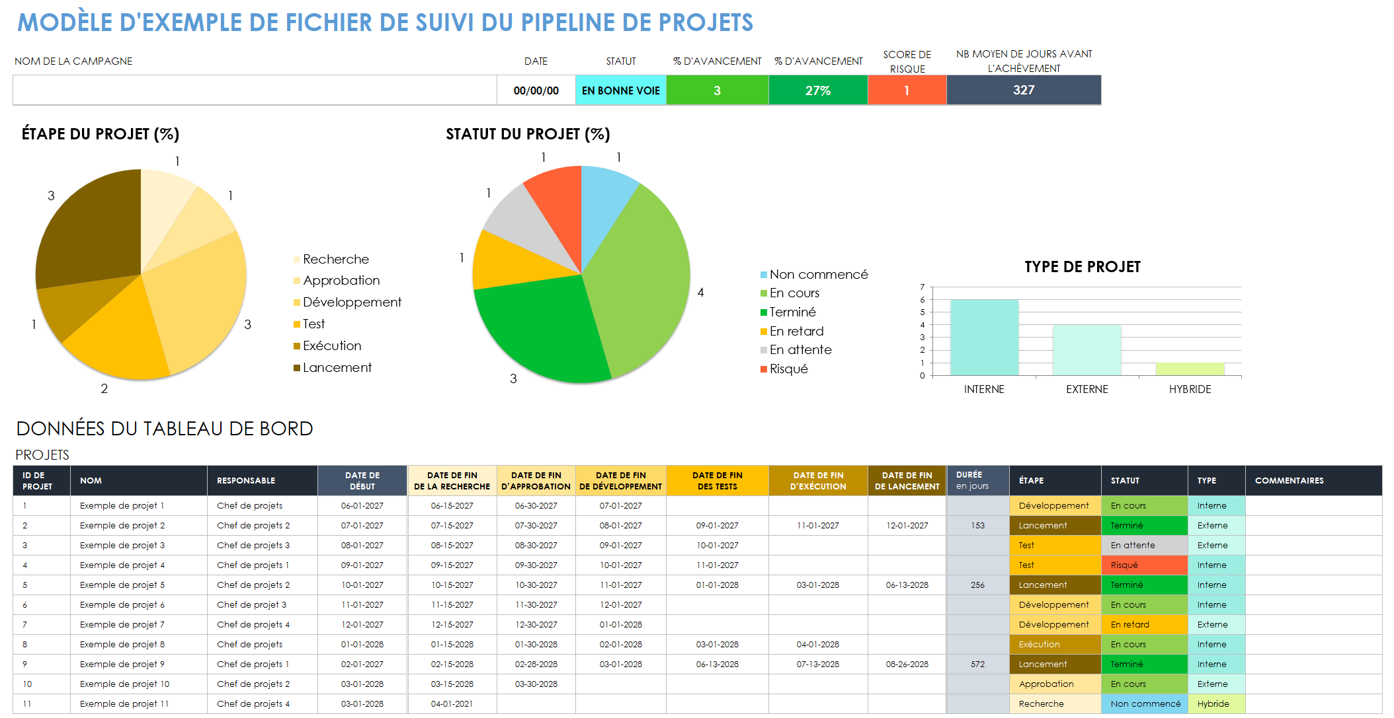Click the duration cell 153
The width and height of the screenshot is (1394, 718).
(x=978, y=525)
